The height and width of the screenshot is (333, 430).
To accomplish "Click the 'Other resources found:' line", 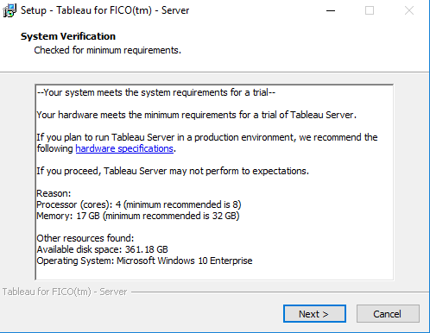I will click(85, 238).
